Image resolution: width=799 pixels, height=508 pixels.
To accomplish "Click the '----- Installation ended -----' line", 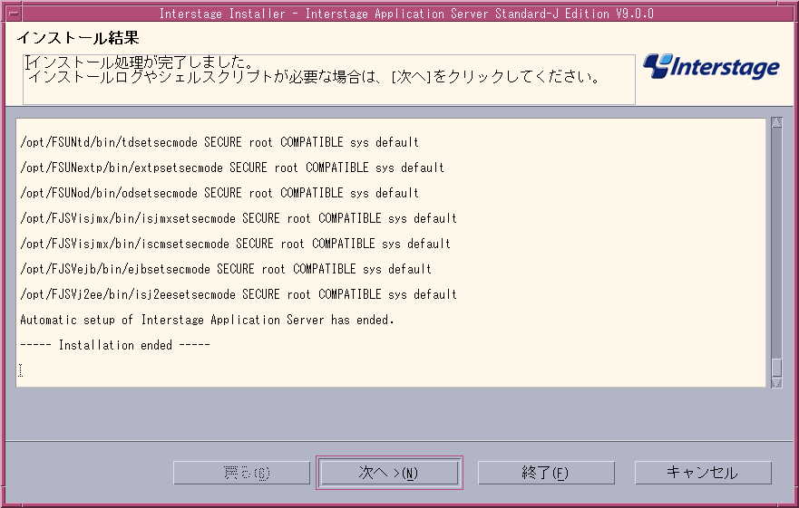I will tap(115, 345).
